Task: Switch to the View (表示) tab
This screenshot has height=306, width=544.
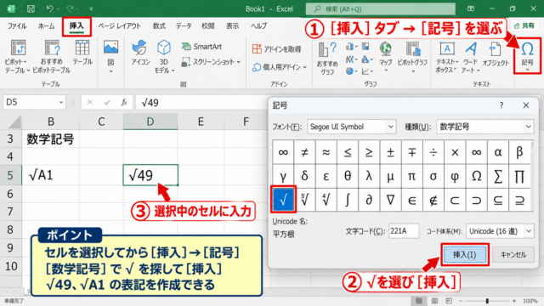Action: (x=232, y=26)
